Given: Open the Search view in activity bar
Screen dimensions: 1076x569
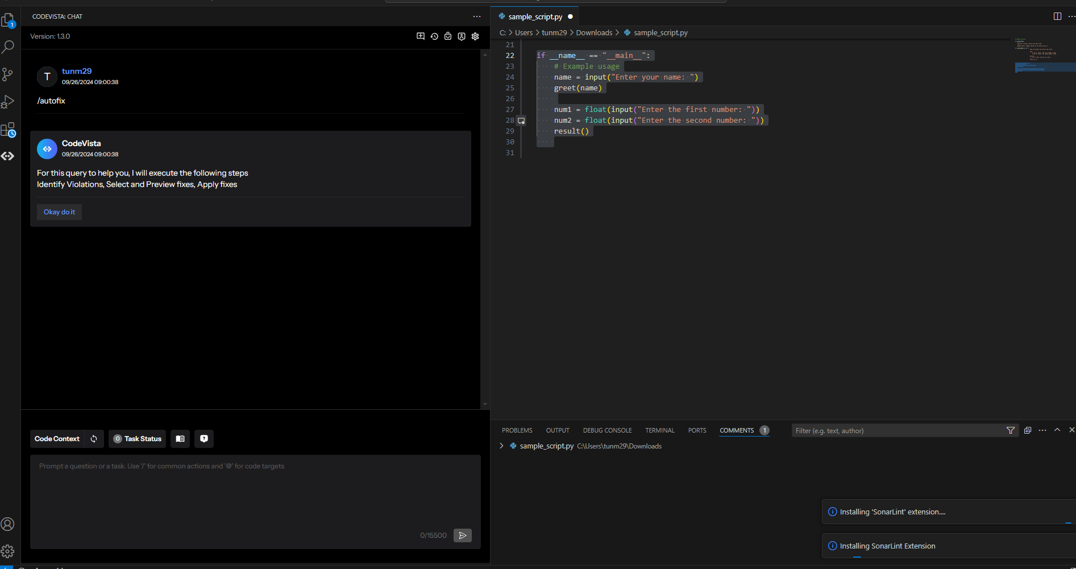Looking at the screenshot, I should tap(8, 47).
